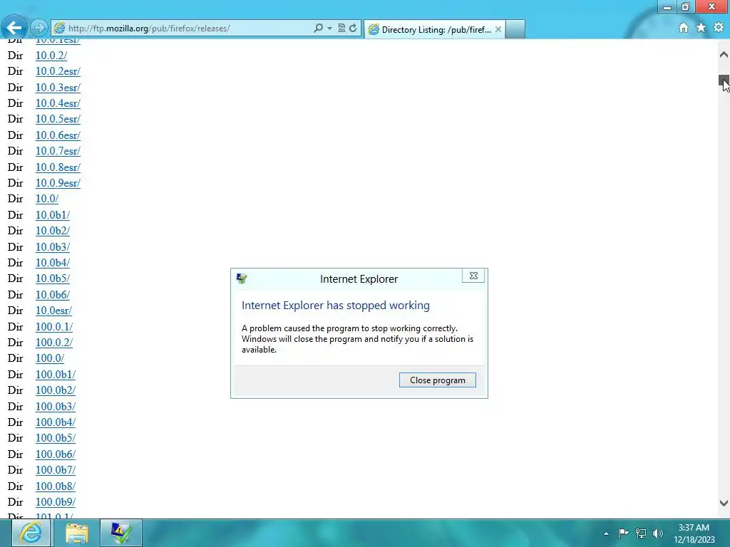Open the 10.0.6esr/ directory link
Viewport: 730px width, 547px height.
pyautogui.click(x=58, y=135)
